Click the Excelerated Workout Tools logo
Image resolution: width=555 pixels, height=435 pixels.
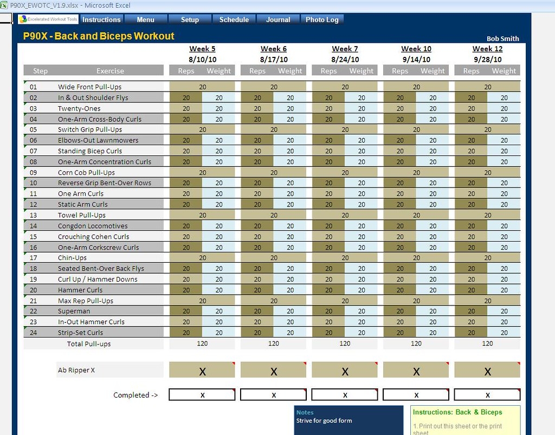[48, 20]
